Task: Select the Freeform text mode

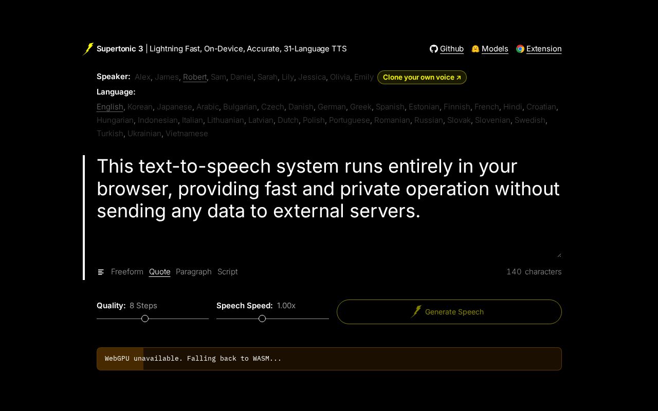Action: pyautogui.click(x=127, y=272)
